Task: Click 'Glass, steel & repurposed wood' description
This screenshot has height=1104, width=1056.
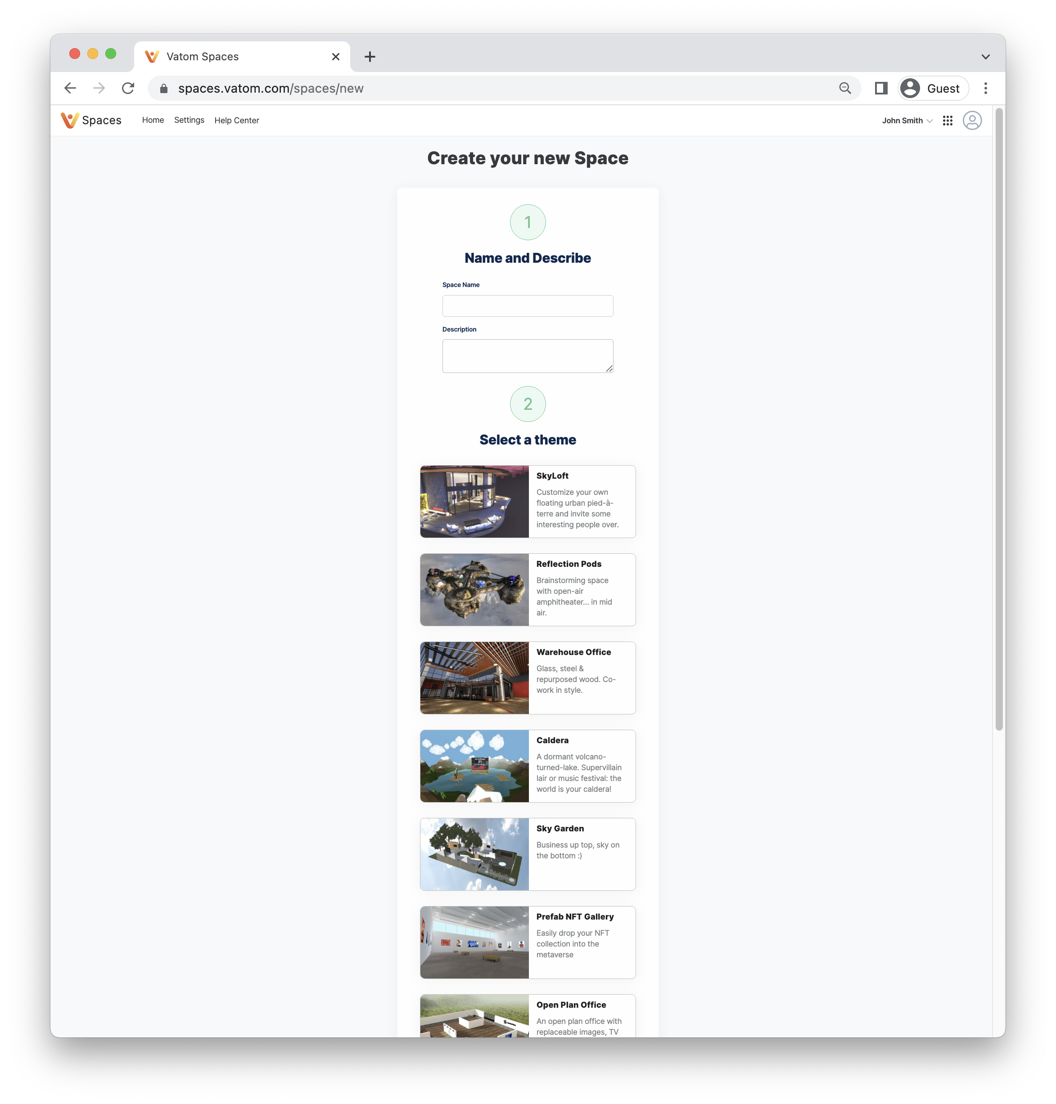Action: (x=576, y=680)
